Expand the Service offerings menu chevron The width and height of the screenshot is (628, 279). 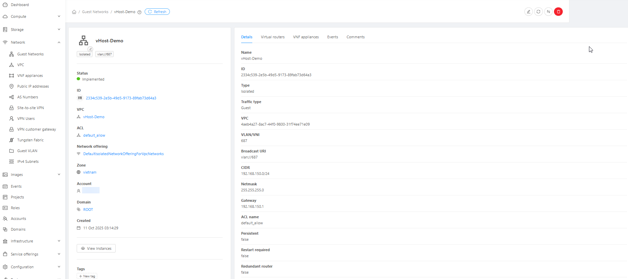pos(59,254)
